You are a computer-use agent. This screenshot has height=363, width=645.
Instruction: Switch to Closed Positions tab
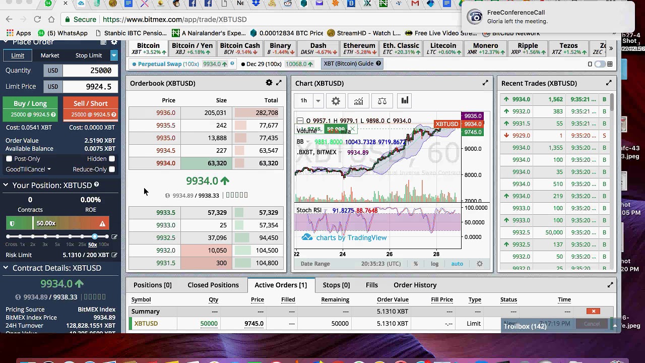coord(213,285)
